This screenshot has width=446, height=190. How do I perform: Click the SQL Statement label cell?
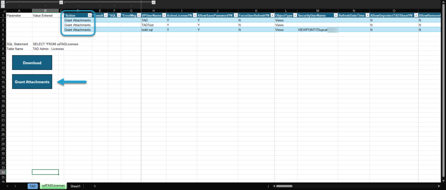pyautogui.click(x=19, y=44)
